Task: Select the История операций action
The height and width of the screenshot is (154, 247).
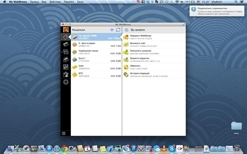Action: pos(154,75)
